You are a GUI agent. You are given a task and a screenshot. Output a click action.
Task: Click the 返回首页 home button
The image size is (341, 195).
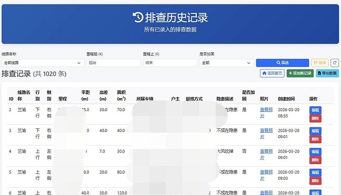pos(272,73)
